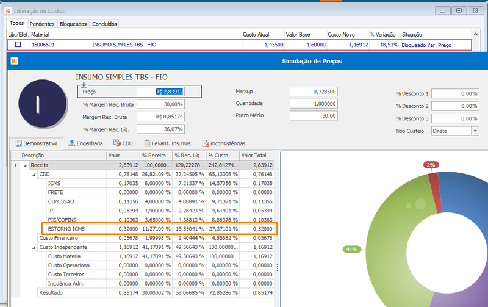
Task: Click the Markup field
Action: [314, 92]
